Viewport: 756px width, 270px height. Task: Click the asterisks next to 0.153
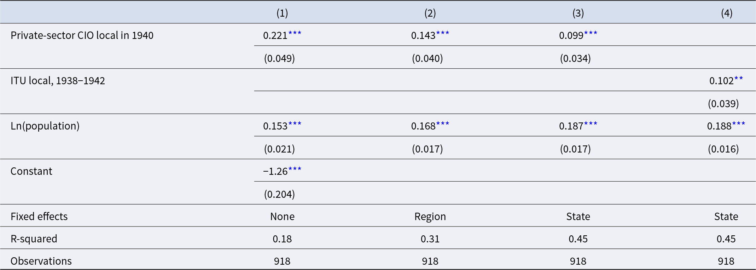295,124
